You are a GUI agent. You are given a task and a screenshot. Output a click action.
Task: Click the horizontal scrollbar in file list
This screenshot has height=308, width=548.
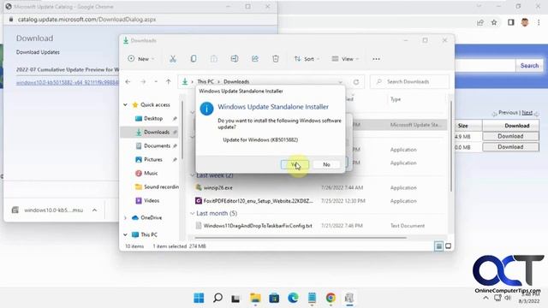tap(301, 238)
